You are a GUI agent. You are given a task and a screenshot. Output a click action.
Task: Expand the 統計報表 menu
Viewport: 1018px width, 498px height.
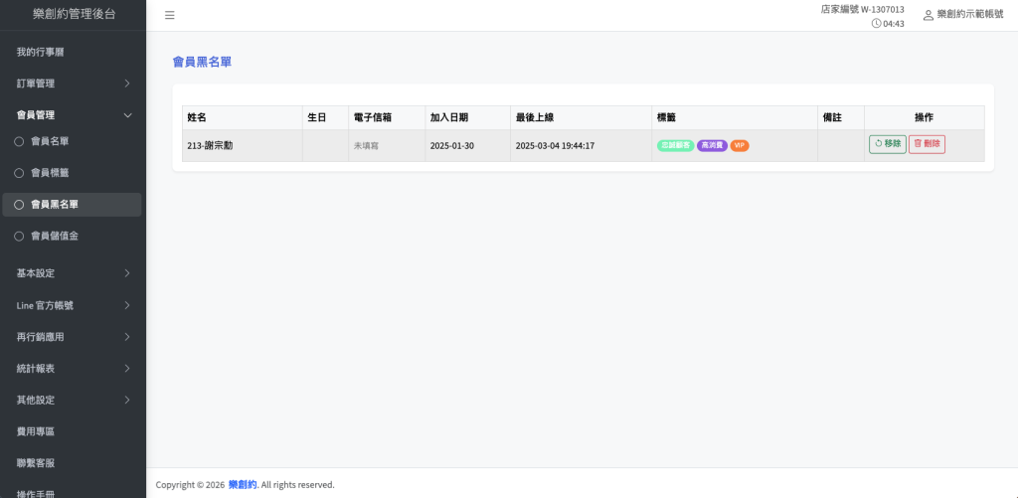(127, 369)
